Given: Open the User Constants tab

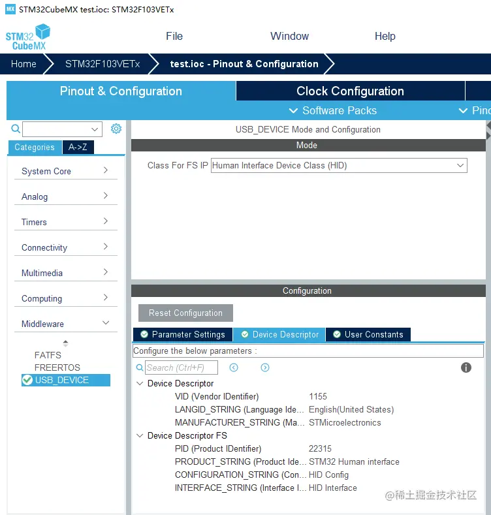Looking at the screenshot, I should [x=368, y=334].
